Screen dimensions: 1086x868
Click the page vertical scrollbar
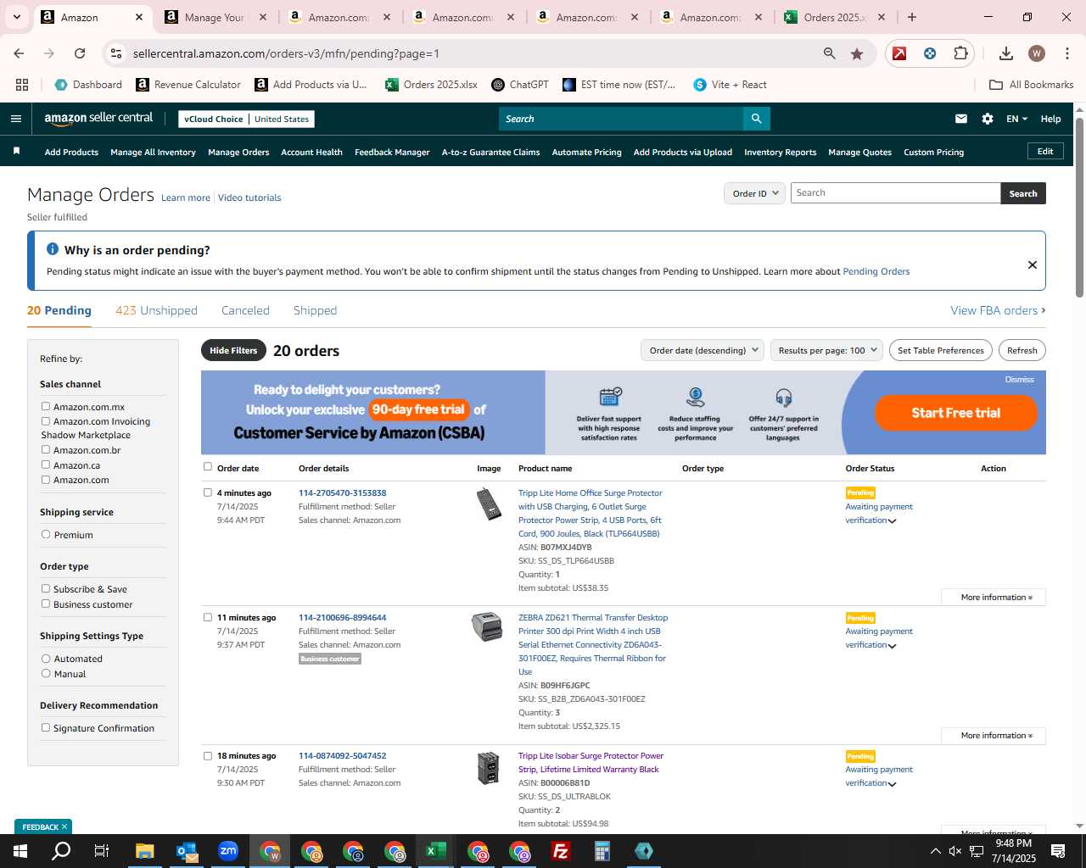pos(1079,207)
